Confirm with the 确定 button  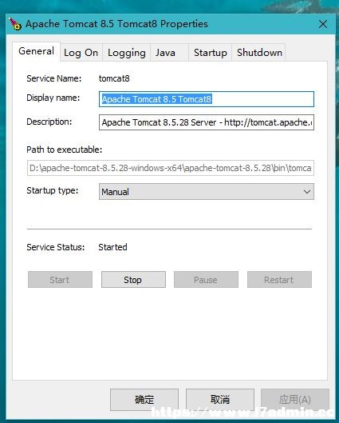click(144, 400)
